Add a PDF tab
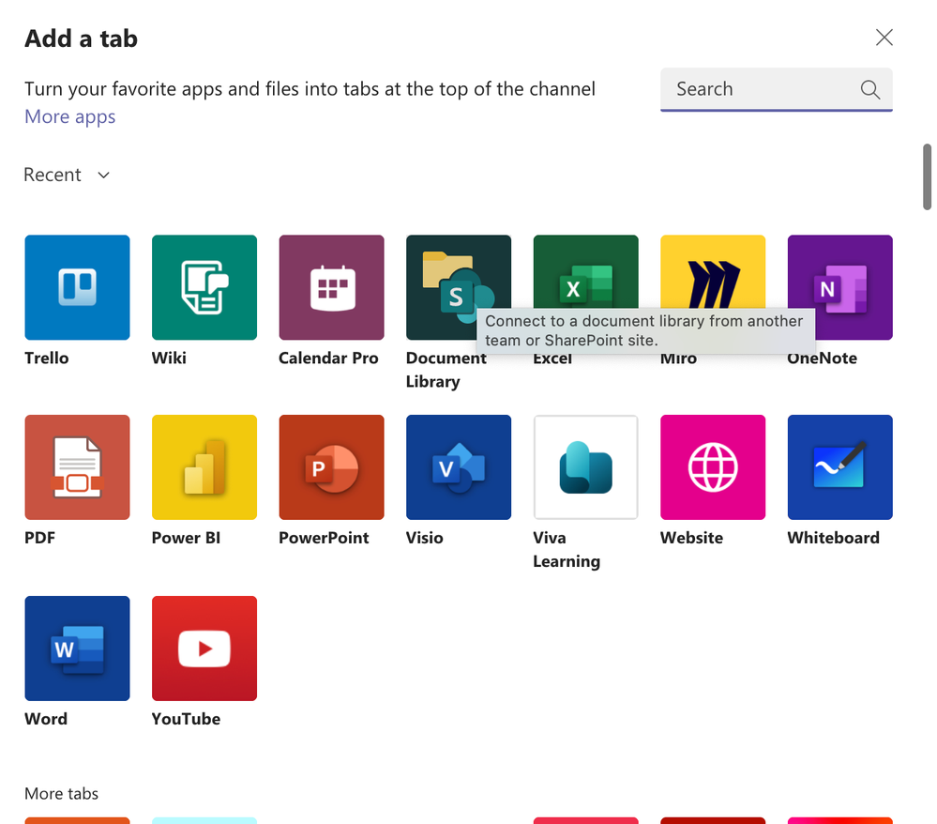This screenshot has width=937, height=824. [x=77, y=467]
